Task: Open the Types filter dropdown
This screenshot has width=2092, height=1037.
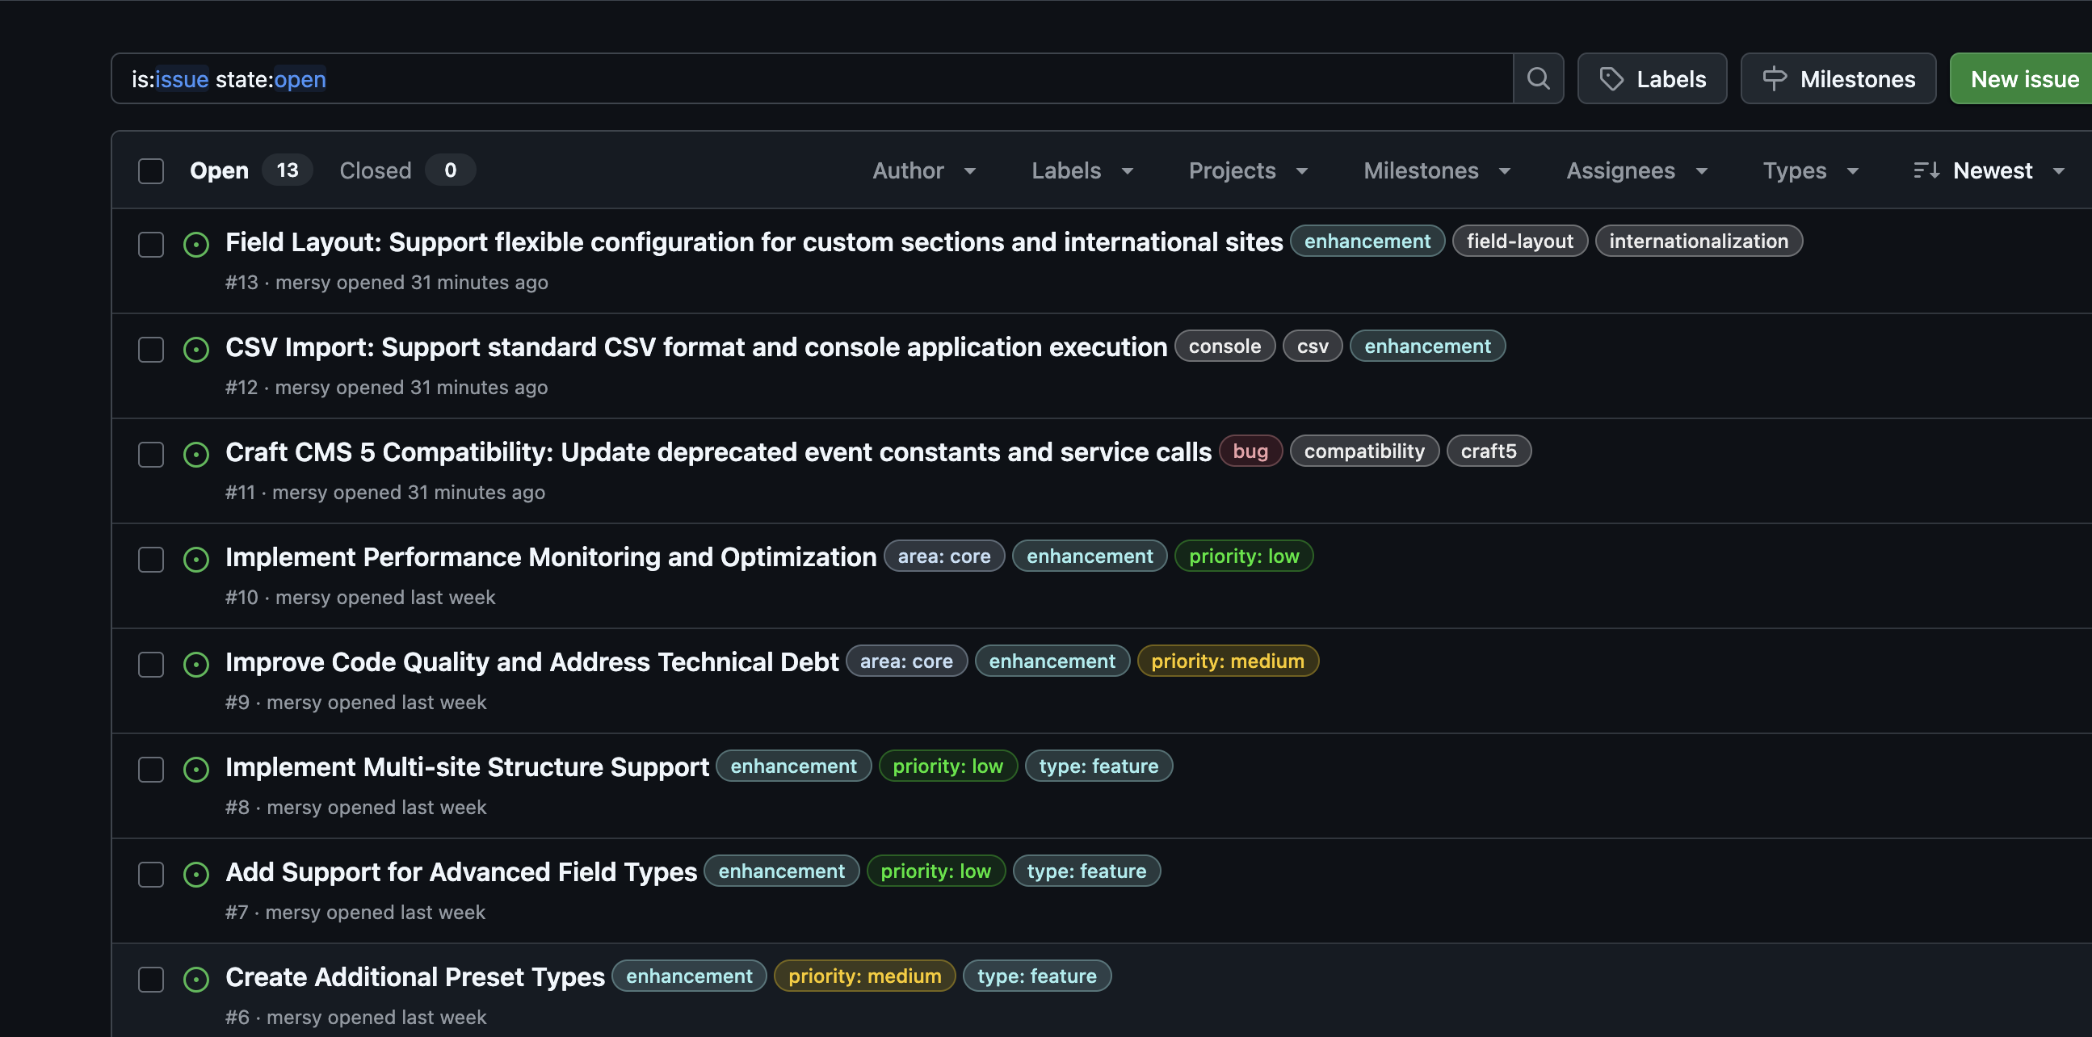Action: [x=1809, y=170]
